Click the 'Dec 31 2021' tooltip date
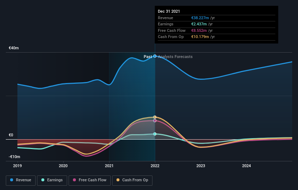This screenshot has width=298, height=190. pyautogui.click(x=169, y=11)
